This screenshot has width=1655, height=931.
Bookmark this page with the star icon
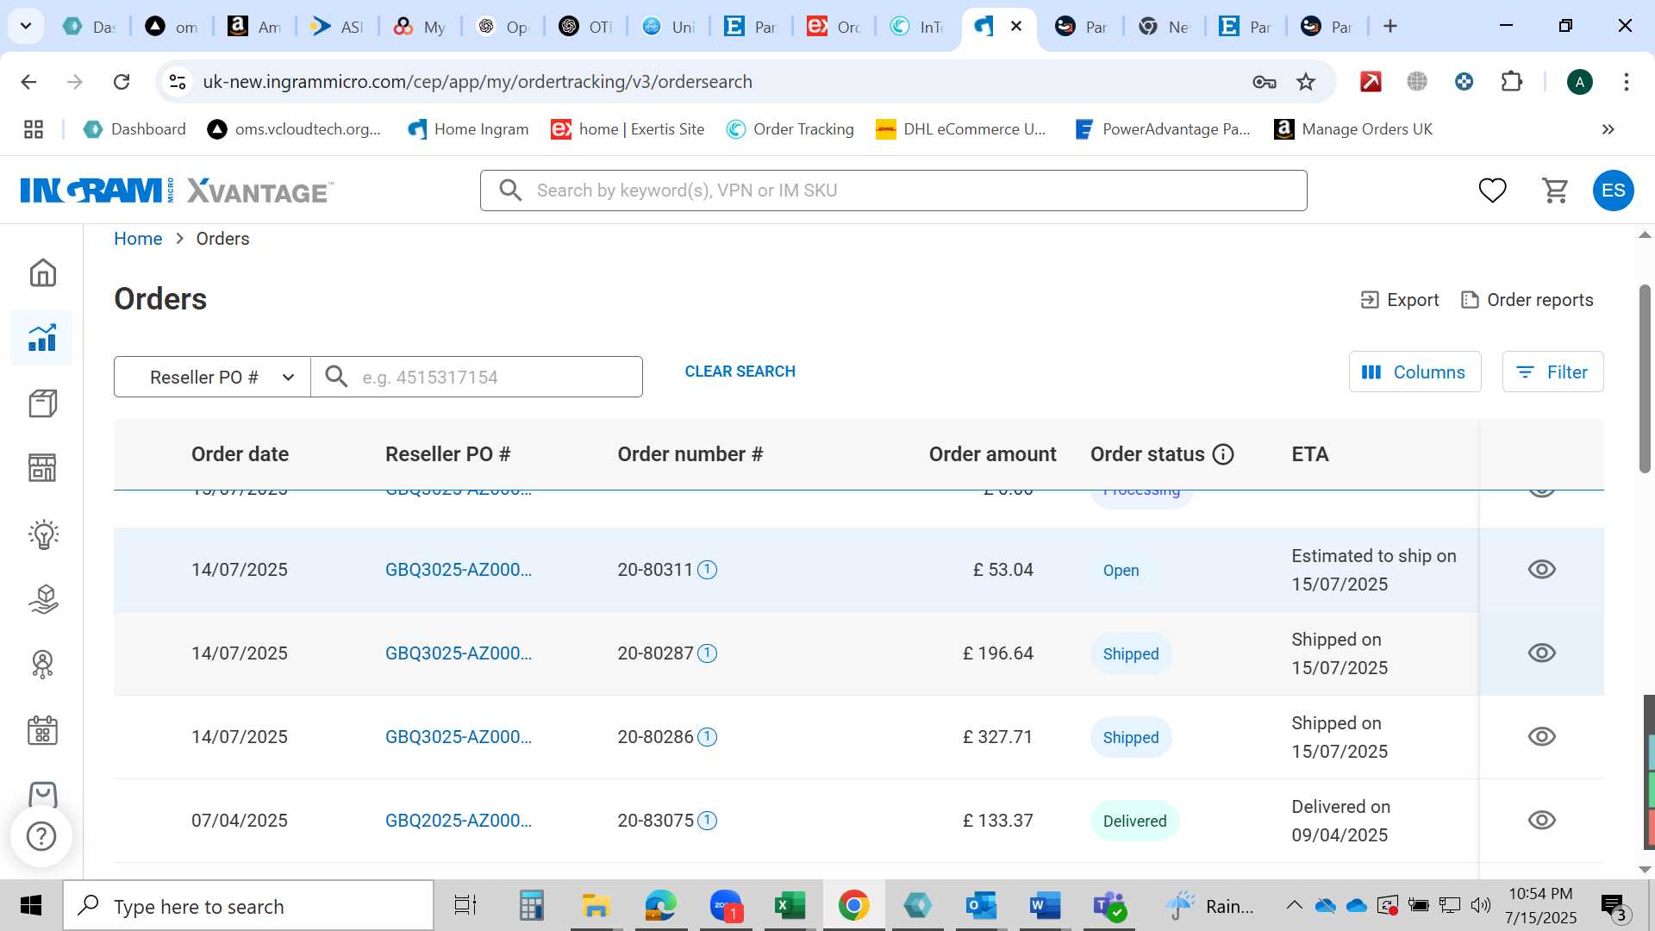[x=1306, y=82]
